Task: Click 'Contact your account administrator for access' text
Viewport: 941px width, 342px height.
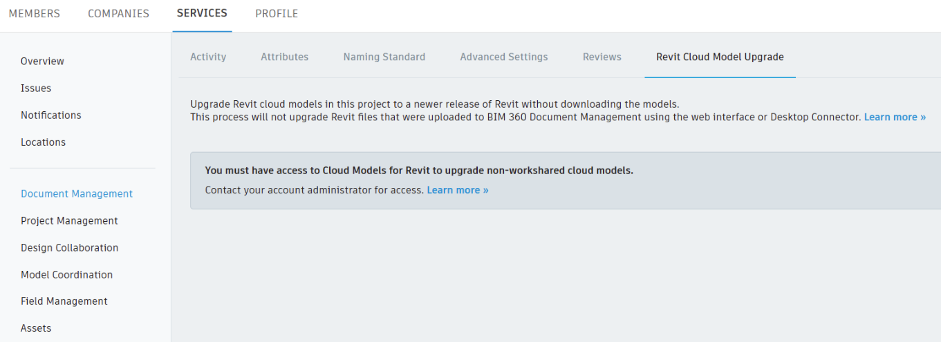Action: coord(315,190)
